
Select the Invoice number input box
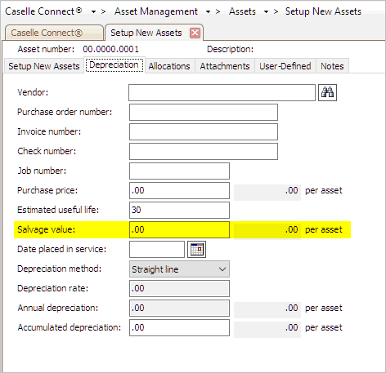tap(204, 131)
